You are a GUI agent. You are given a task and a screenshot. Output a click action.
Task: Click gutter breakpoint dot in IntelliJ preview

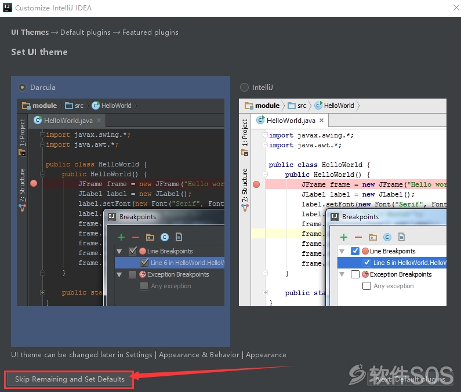pos(256,184)
